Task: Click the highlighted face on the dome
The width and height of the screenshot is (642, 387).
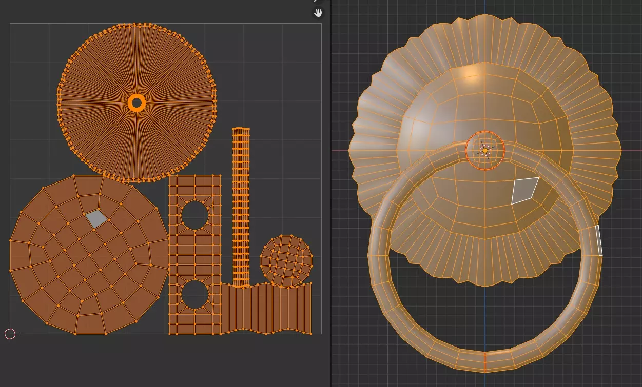Action: [525, 191]
